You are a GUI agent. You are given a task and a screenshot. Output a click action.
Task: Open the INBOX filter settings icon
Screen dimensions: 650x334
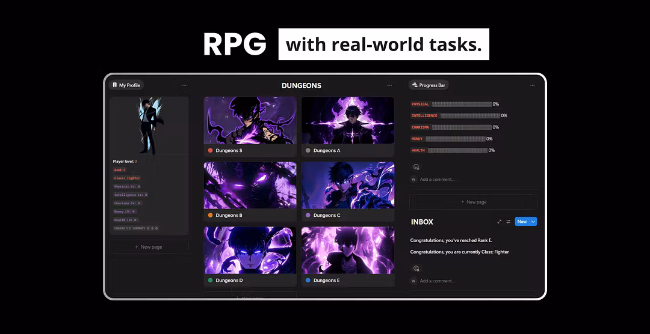click(x=508, y=222)
